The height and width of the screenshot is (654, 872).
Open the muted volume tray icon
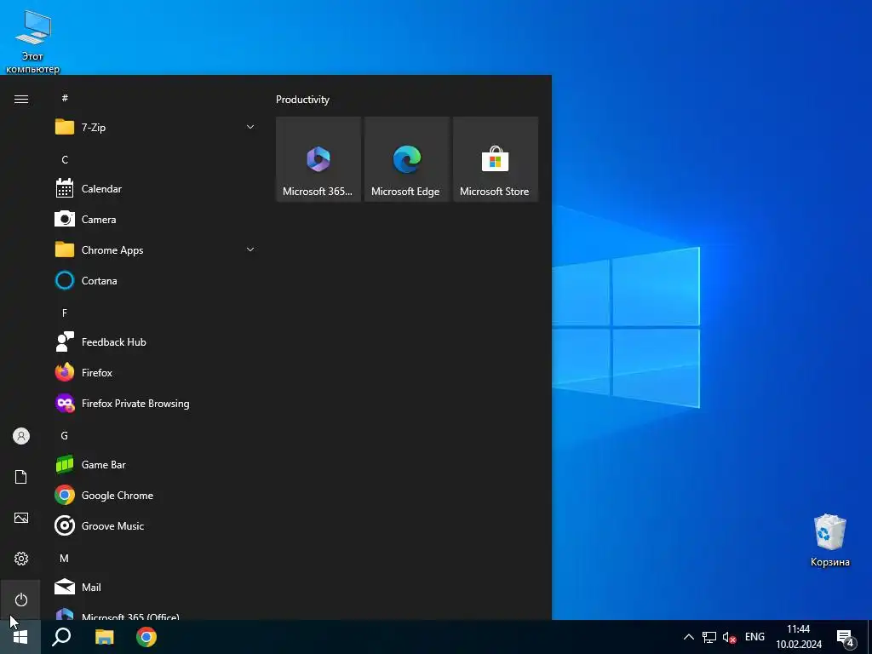pyautogui.click(x=729, y=637)
